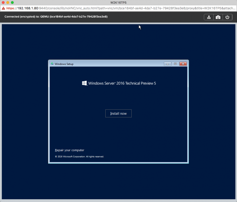The image size is (237, 202).
Task: Maximize the Windows Setup dialog
Action: (175, 64)
